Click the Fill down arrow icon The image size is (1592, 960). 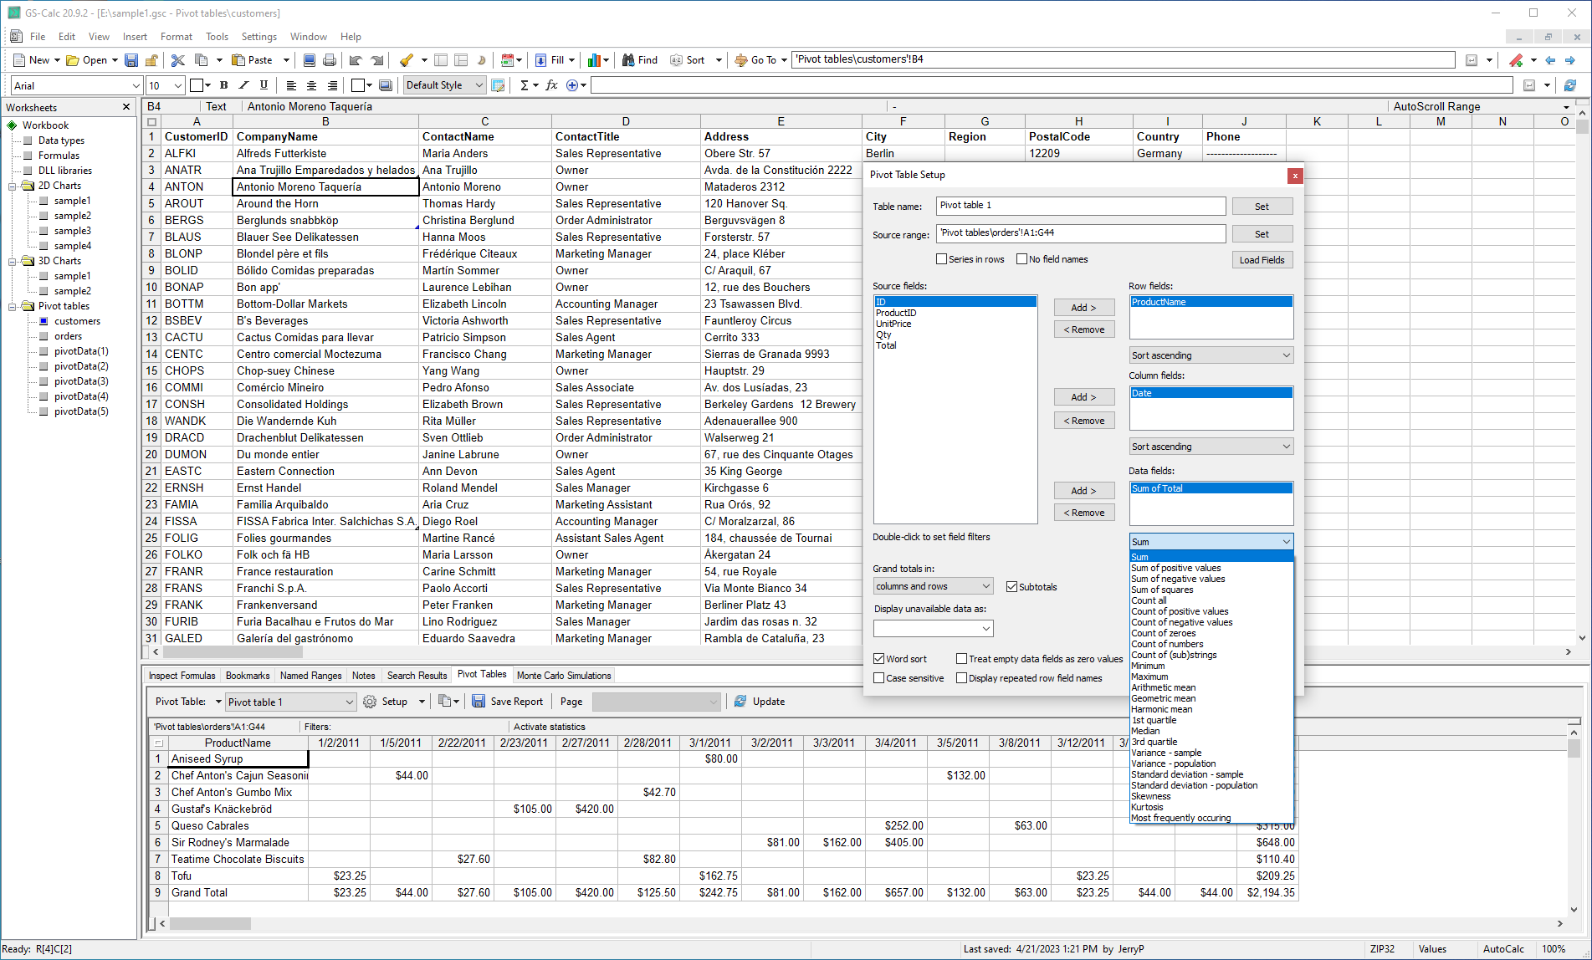[541, 60]
